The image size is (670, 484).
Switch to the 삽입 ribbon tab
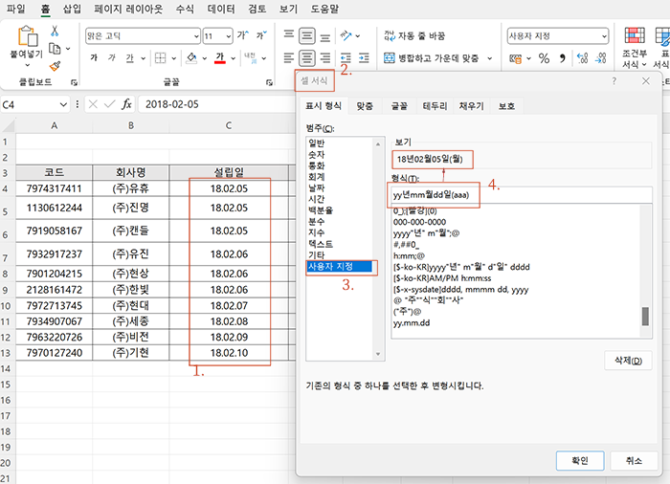point(72,9)
